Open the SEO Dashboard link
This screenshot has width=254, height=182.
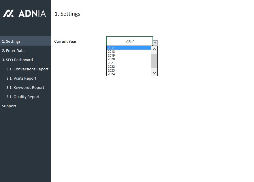17,60
